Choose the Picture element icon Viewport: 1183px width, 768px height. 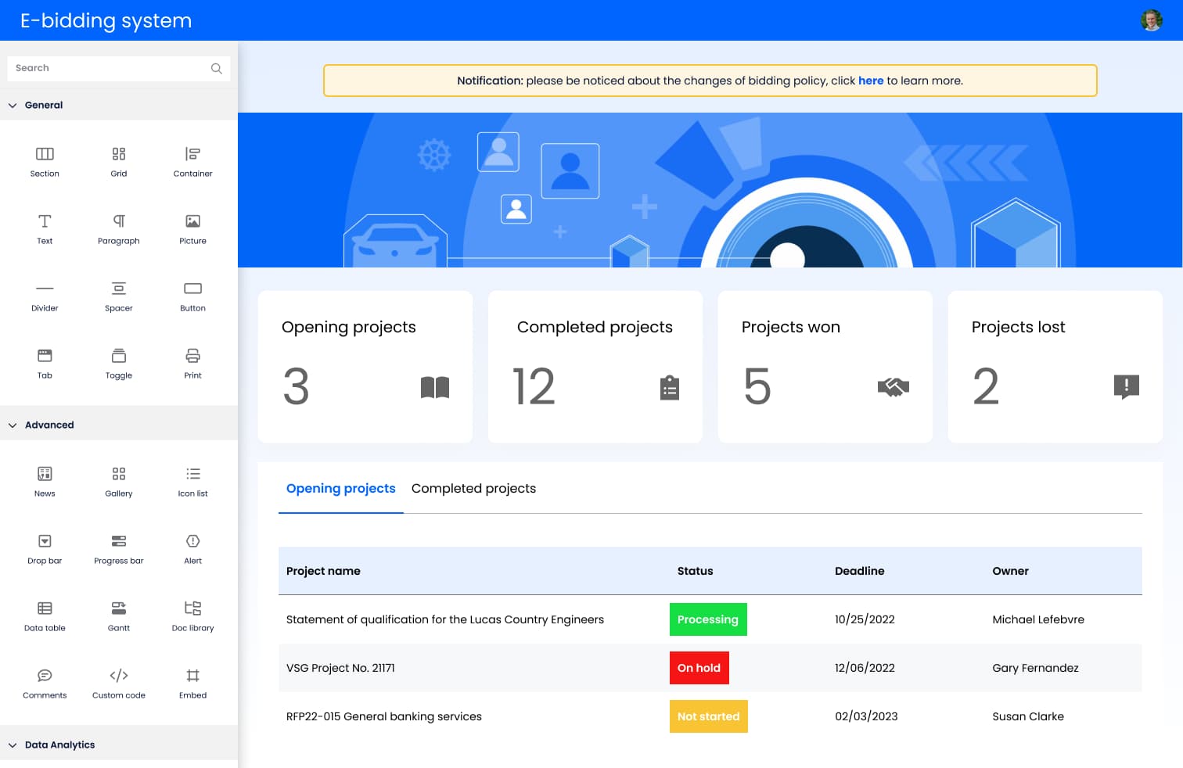point(192,222)
